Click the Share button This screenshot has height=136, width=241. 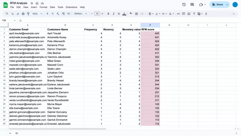(217, 5)
